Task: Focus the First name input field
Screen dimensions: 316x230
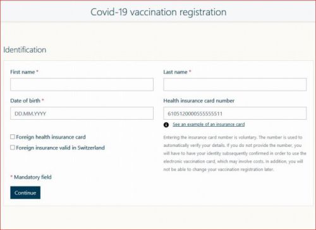Action: click(x=82, y=84)
